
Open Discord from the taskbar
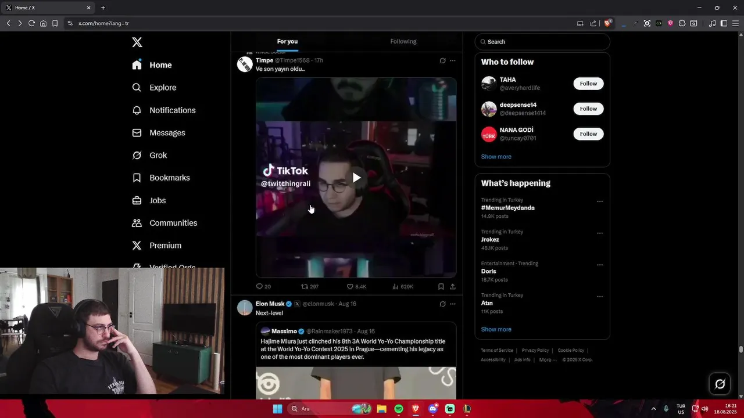pyautogui.click(x=433, y=409)
